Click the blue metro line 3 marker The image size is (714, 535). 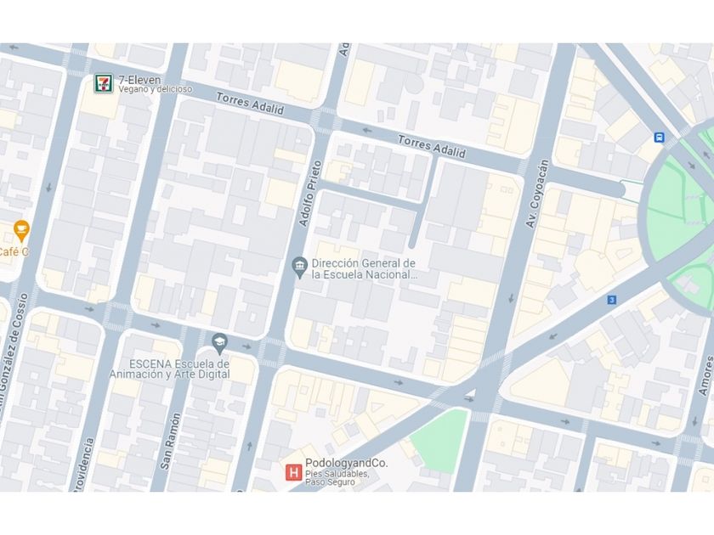click(612, 300)
